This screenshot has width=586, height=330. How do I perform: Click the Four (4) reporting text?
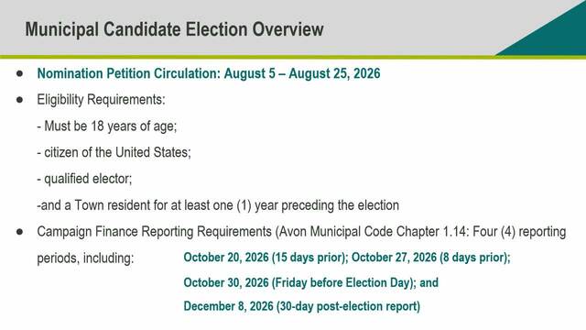(519, 232)
